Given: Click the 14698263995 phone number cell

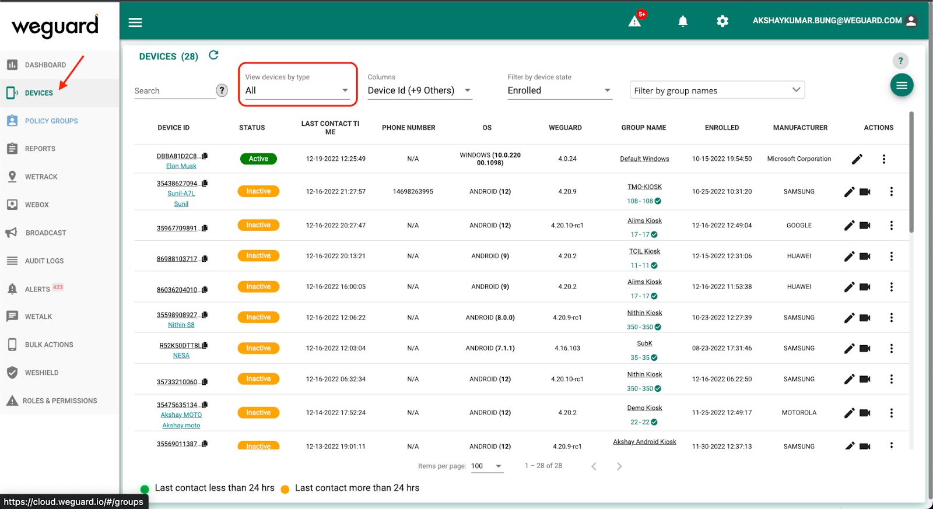Looking at the screenshot, I should 413,192.
